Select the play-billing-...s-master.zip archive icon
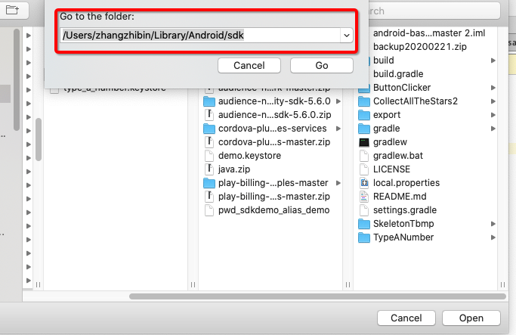Screen dimensions: 516x335 [209, 197]
